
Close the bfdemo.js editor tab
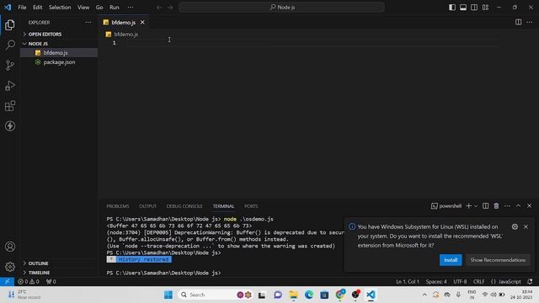pos(142,23)
